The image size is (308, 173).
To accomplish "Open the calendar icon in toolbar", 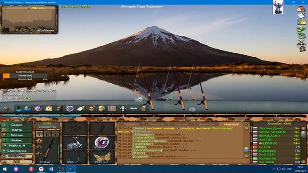I will pos(49,108).
